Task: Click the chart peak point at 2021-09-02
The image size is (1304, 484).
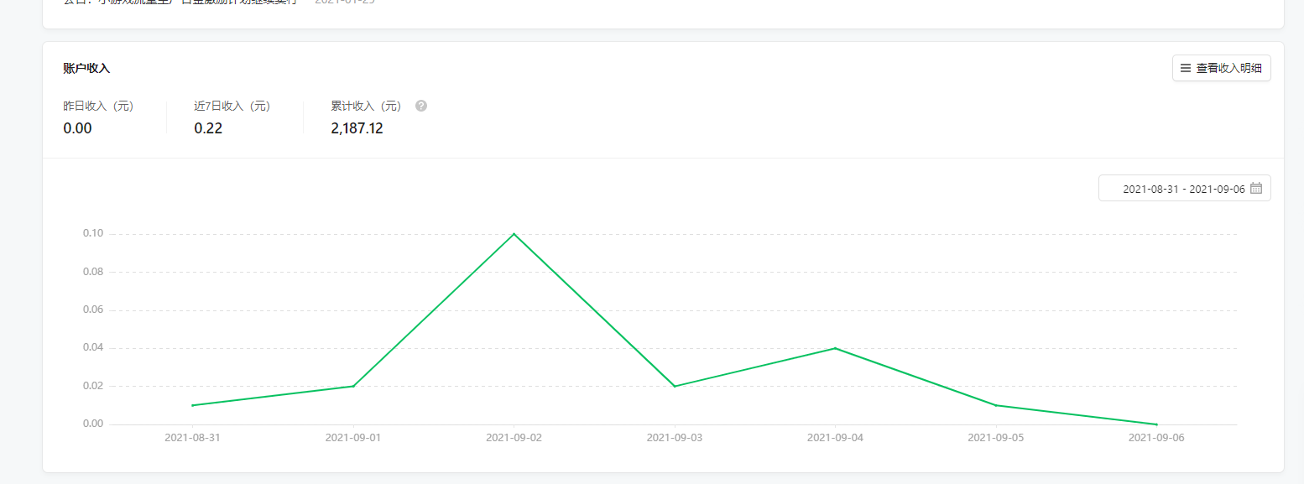Action: pyautogui.click(x=514, y=234)
